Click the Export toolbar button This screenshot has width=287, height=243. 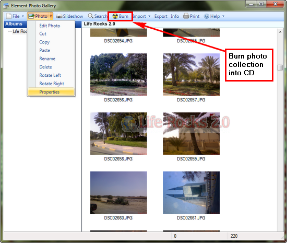pyautogui.click(x=161, y=16)
